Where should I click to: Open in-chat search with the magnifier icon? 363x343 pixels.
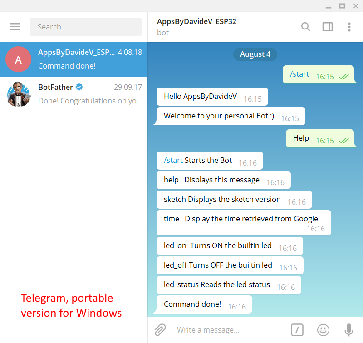305,27
